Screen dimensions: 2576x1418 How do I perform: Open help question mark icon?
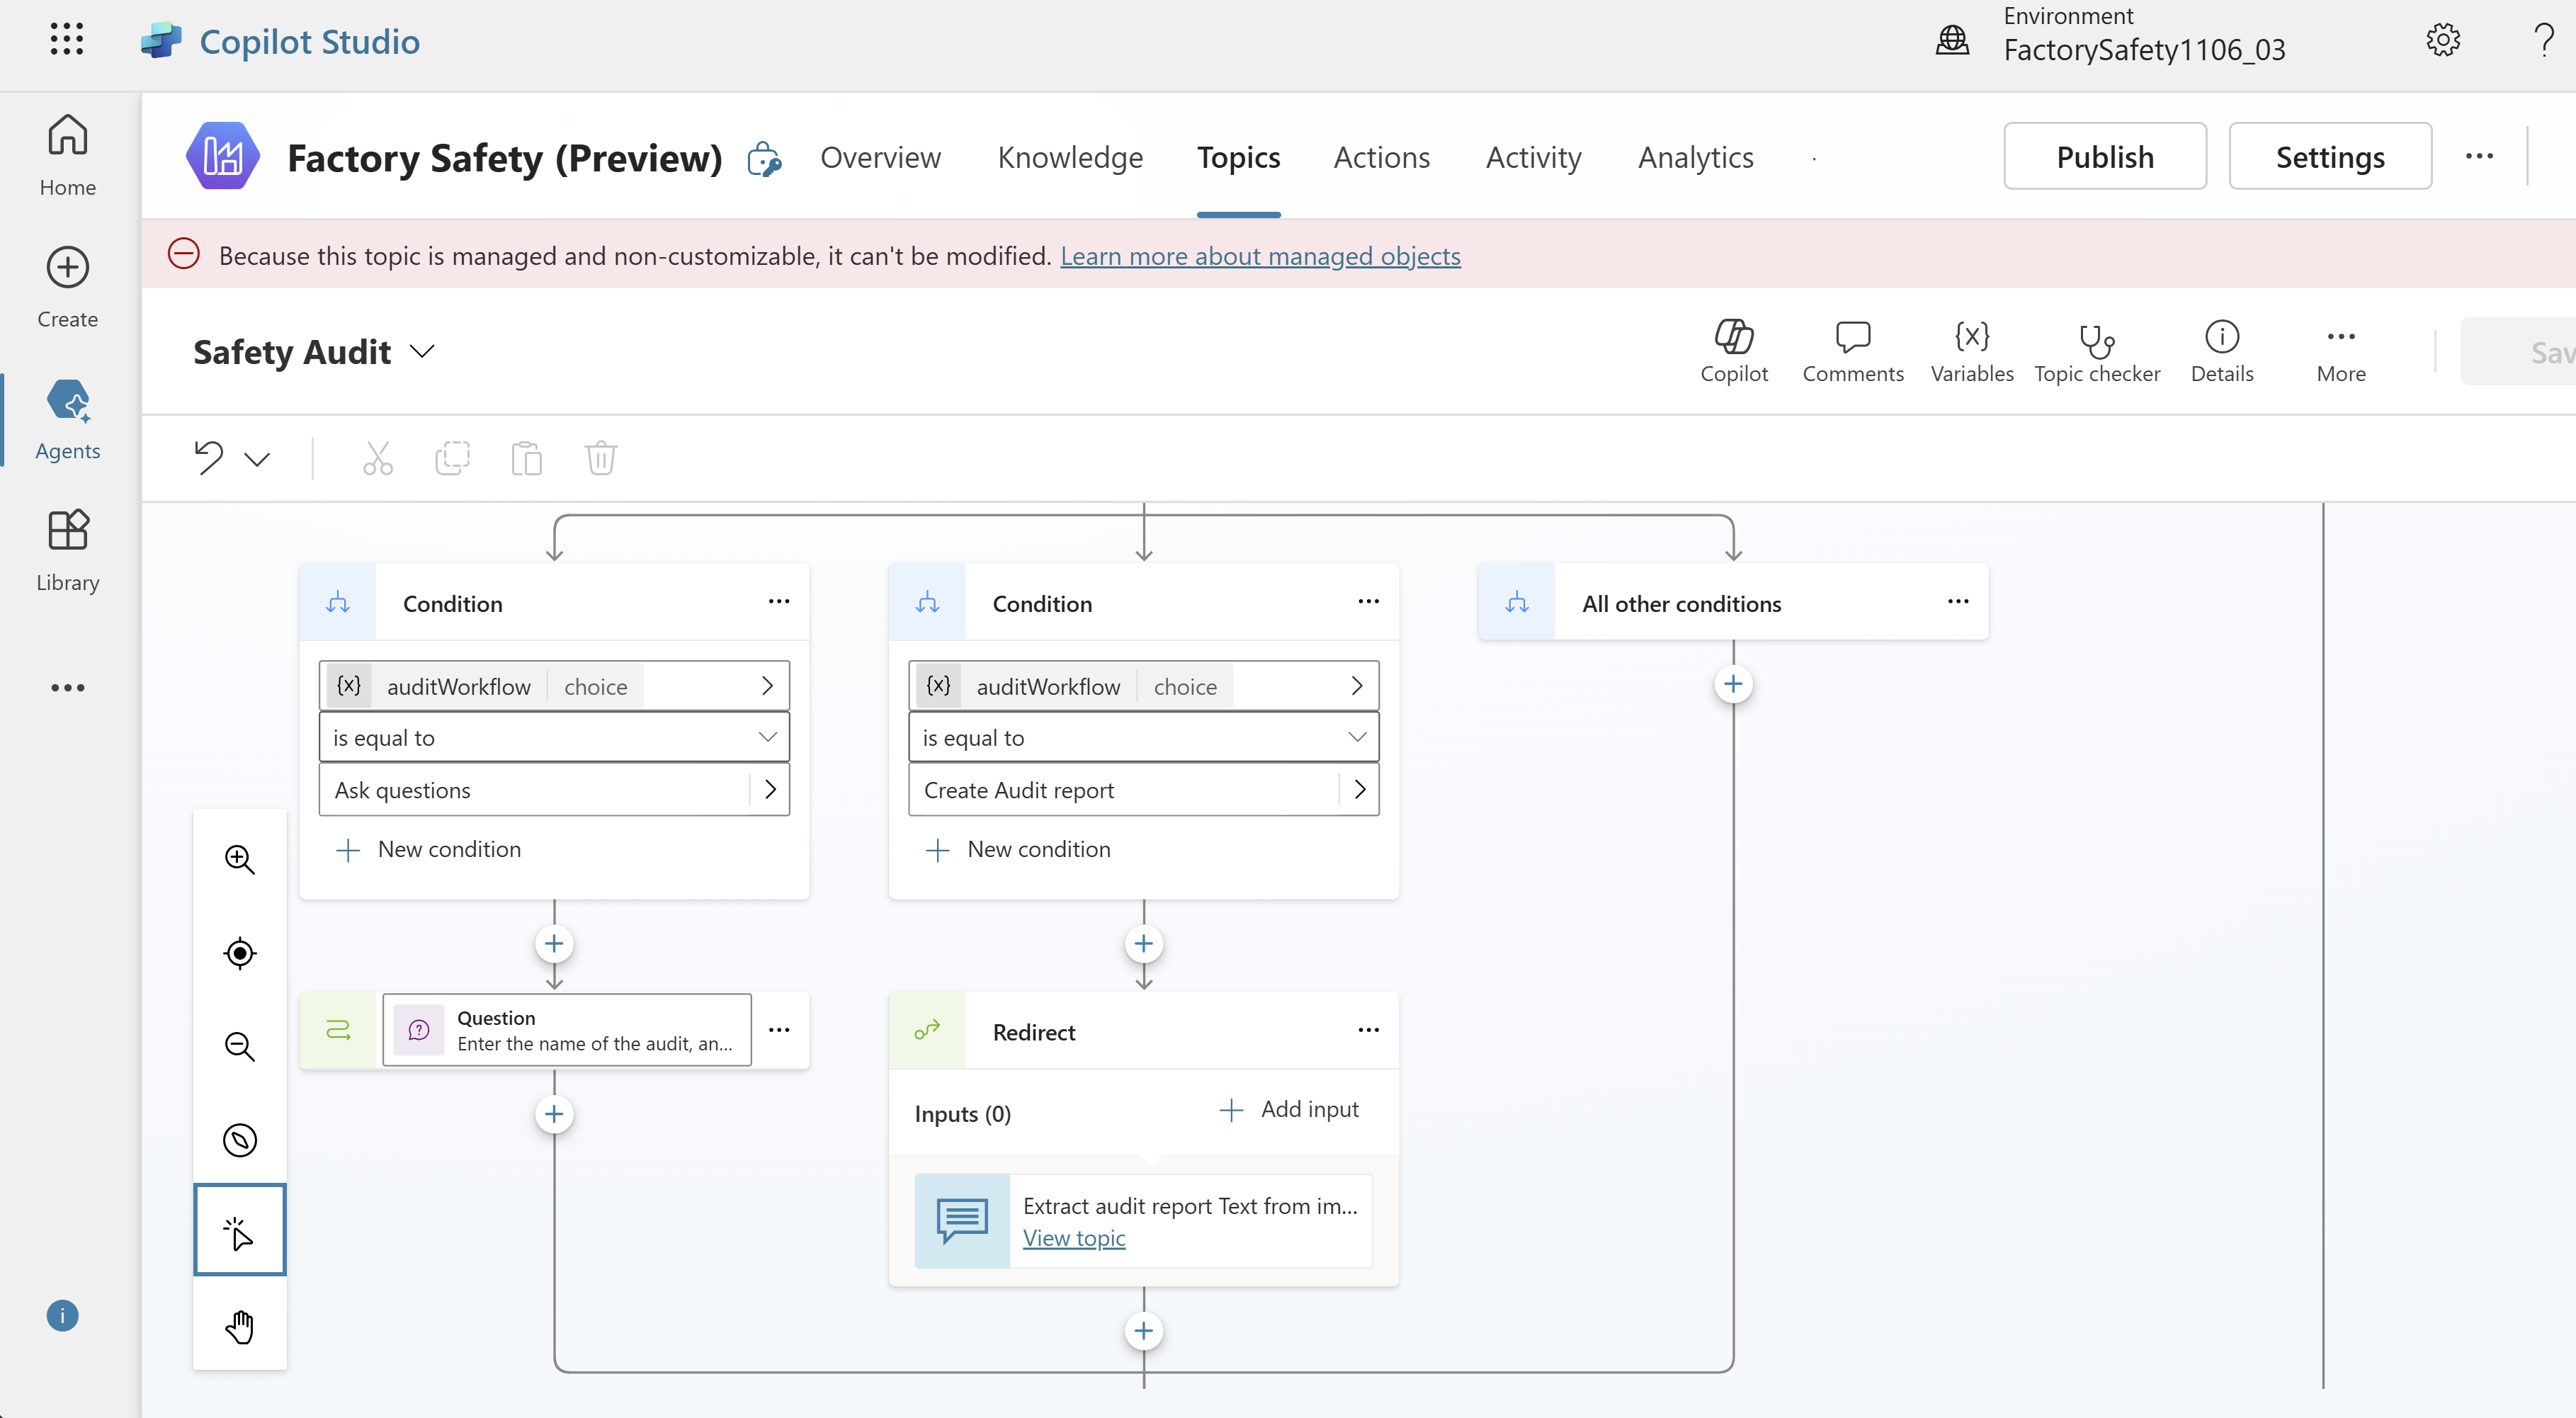[2544, 40]
